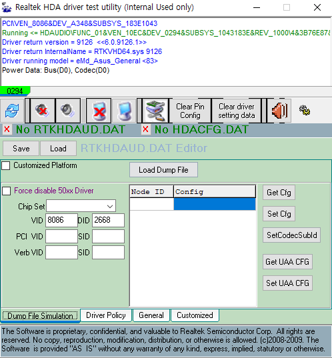
Task: Click the Load button
Action: (58, 149)
